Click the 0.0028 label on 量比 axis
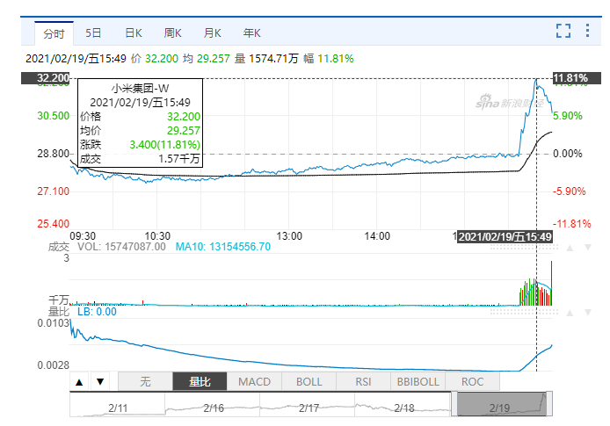Image resolution: width=610 pixels, height=426 pixels. point(54,365)
